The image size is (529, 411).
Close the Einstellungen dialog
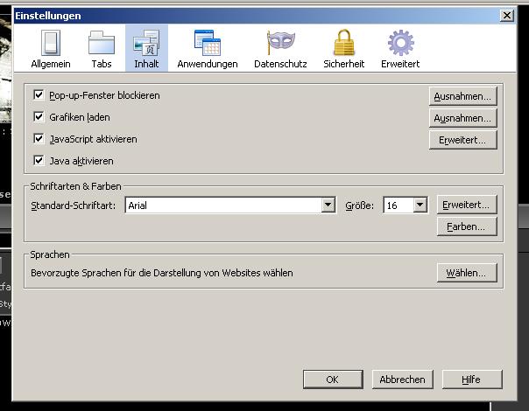507,15
